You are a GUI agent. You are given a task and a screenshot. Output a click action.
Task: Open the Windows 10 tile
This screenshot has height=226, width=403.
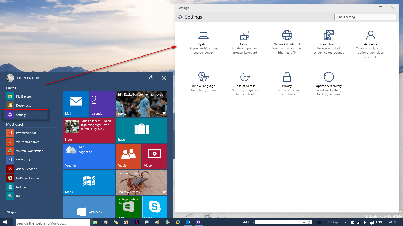(89, 207)
